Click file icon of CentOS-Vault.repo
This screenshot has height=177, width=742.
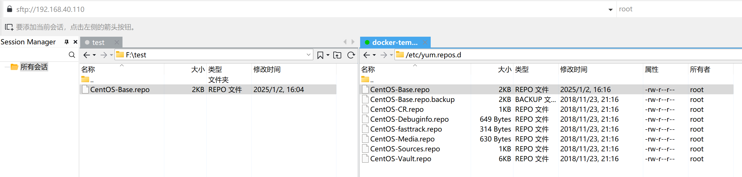pyautogui.click(x=365, y=158)
